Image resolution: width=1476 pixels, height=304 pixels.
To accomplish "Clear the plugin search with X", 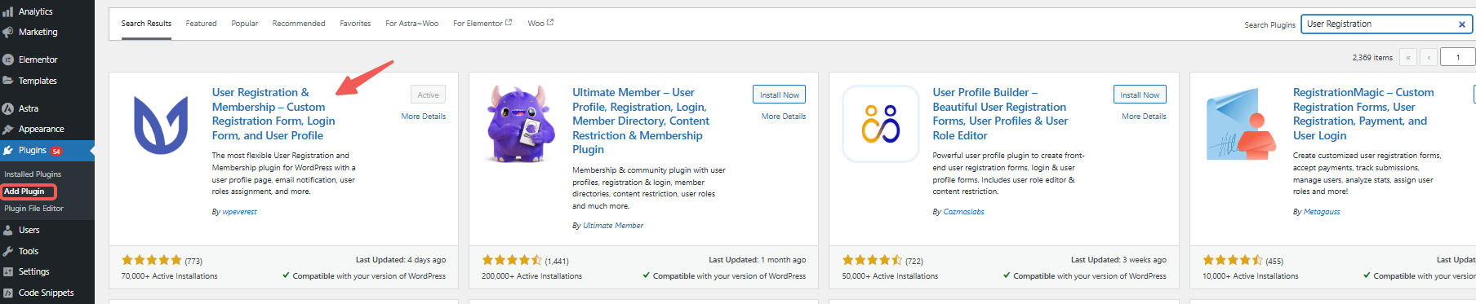I will [1461, 24].
